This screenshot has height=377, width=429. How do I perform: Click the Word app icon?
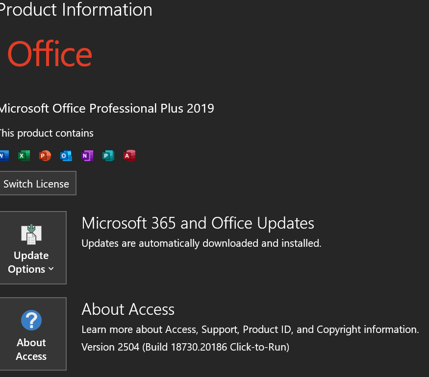3,156
